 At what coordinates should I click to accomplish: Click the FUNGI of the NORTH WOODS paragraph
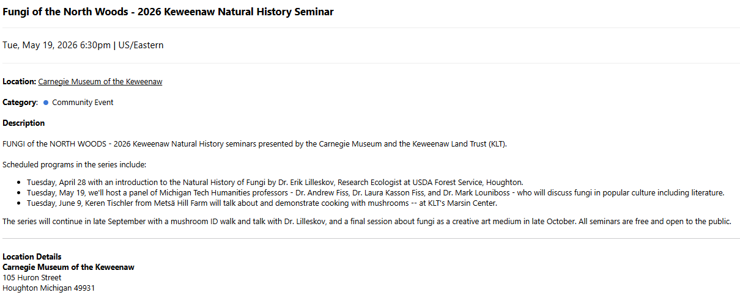click(x=254, y=144)
